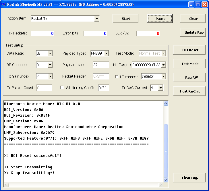Click the Clear button
Viewport: 209px width, 191px height.
point(193,19)
